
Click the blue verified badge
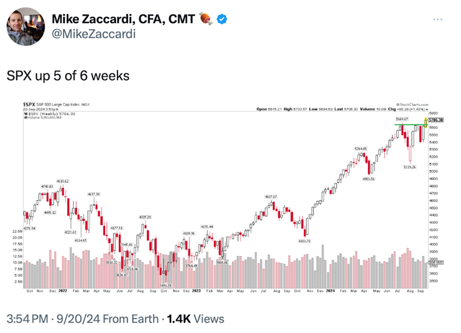(222, 19)
